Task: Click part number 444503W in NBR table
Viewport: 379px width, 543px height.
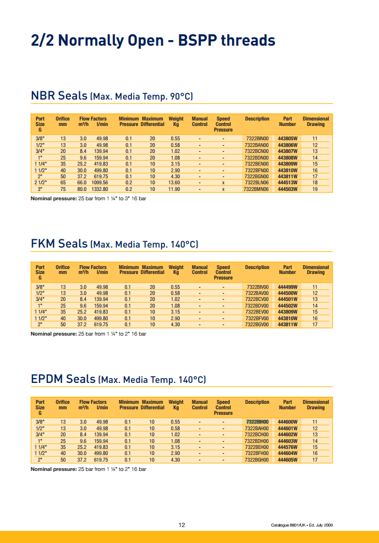Action: pos(287,189)
